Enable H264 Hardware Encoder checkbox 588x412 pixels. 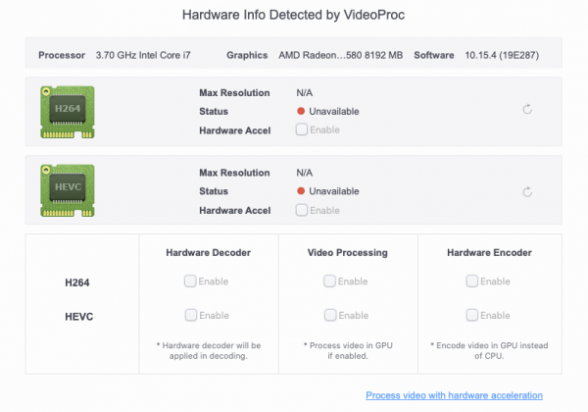(x=471, y=282)
